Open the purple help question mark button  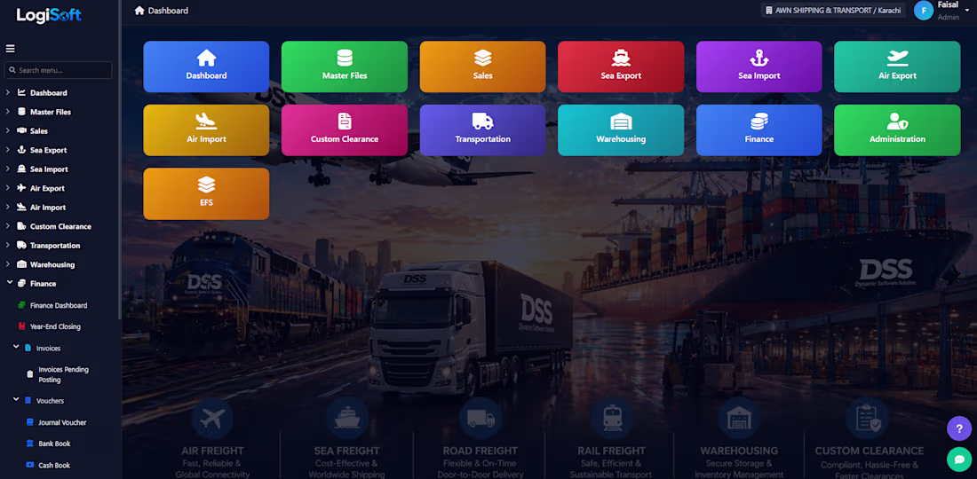959,428
